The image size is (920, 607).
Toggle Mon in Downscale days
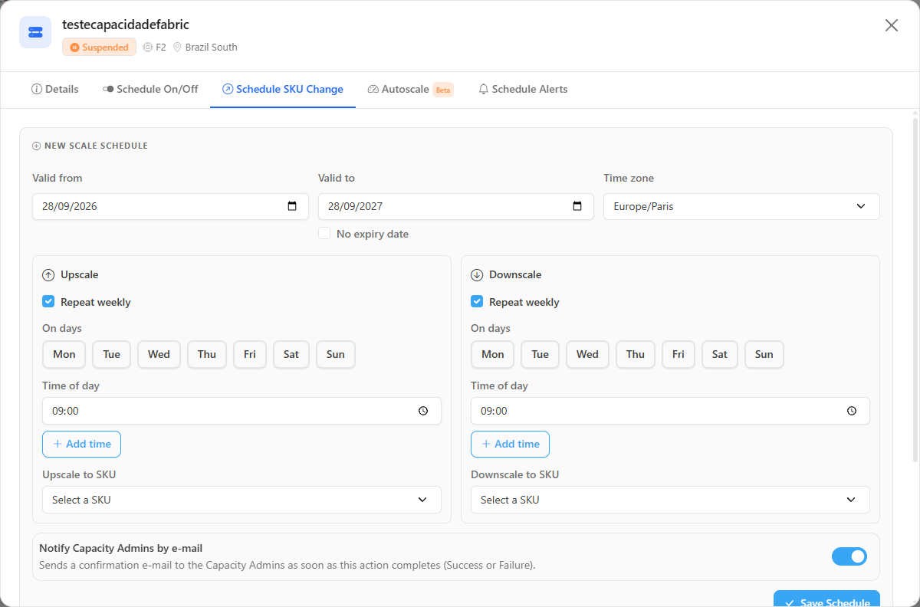[493, 354]
